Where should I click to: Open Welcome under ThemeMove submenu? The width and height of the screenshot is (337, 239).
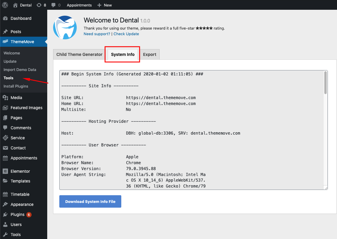(x=12, y=53)
